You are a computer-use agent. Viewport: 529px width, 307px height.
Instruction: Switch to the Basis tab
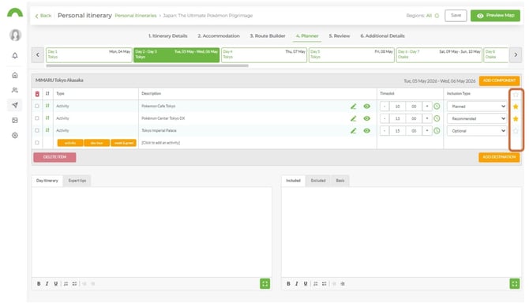pos(340,181)
